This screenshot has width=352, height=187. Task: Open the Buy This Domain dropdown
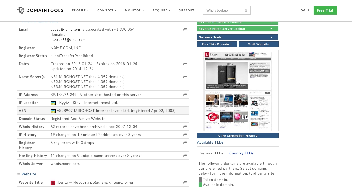coord(217,44)
